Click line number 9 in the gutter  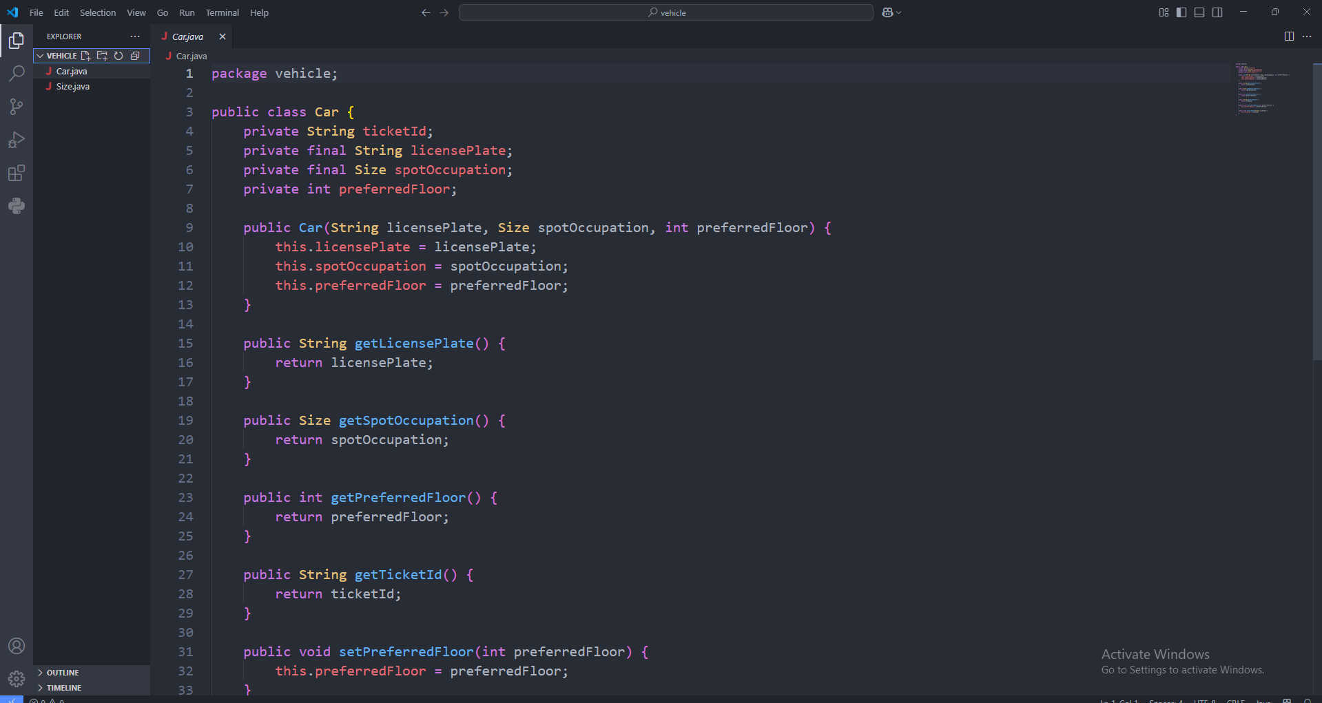189,228
